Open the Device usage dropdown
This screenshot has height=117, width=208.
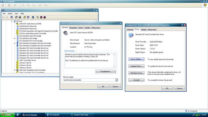coord(116,80)
